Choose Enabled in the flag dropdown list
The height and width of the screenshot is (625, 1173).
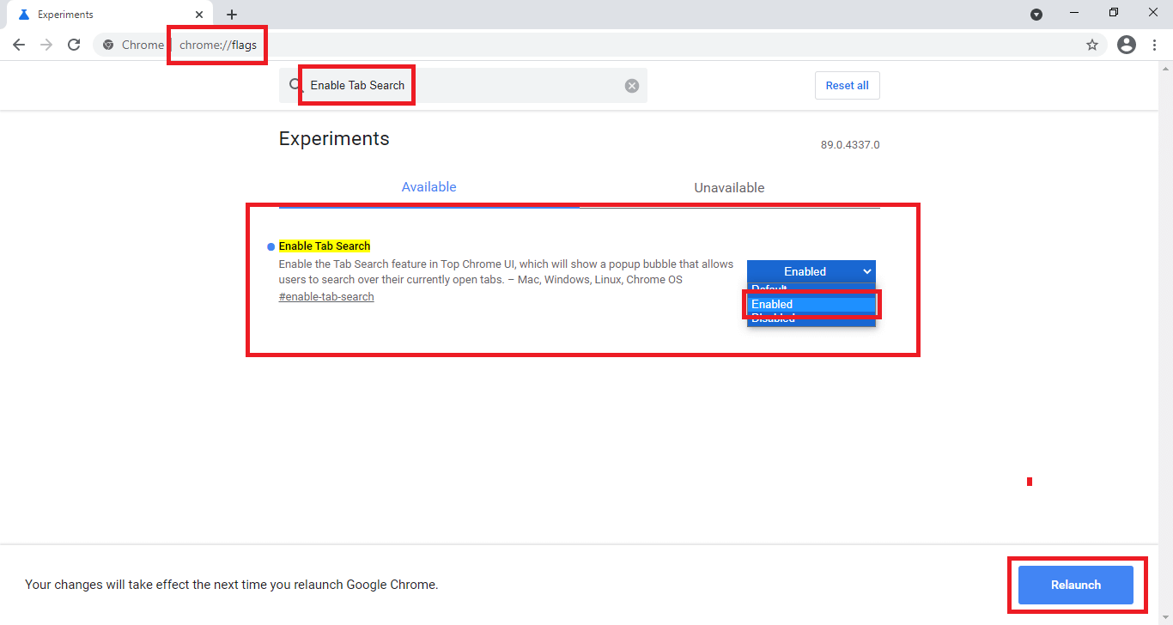point(811,304)
